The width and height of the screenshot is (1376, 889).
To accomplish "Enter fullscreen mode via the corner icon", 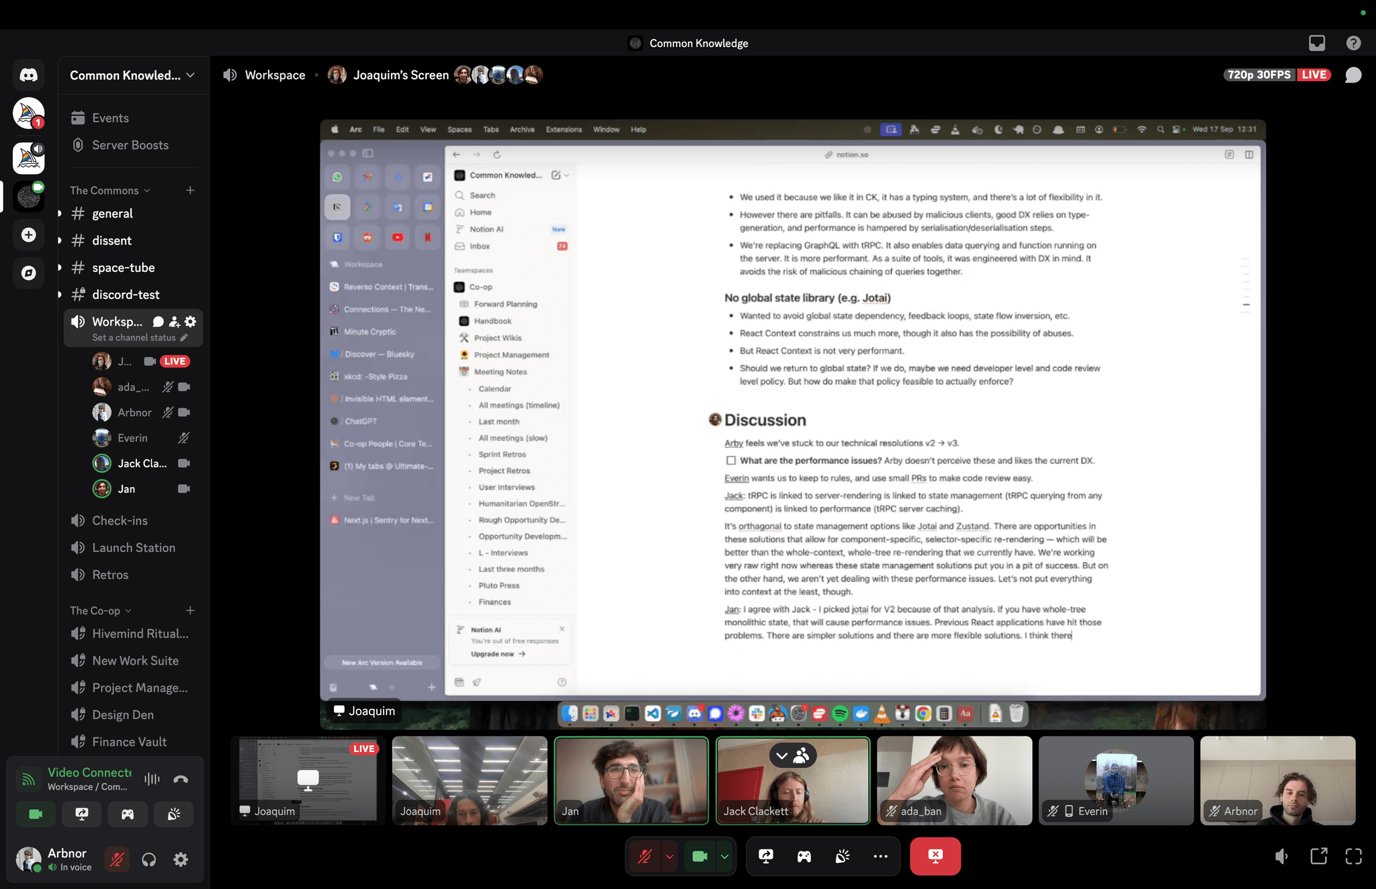I will 1353,856.
